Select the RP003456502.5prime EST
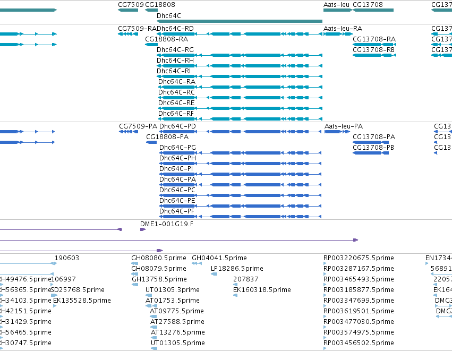Screen dimensions: 452x351 [359, 343]
